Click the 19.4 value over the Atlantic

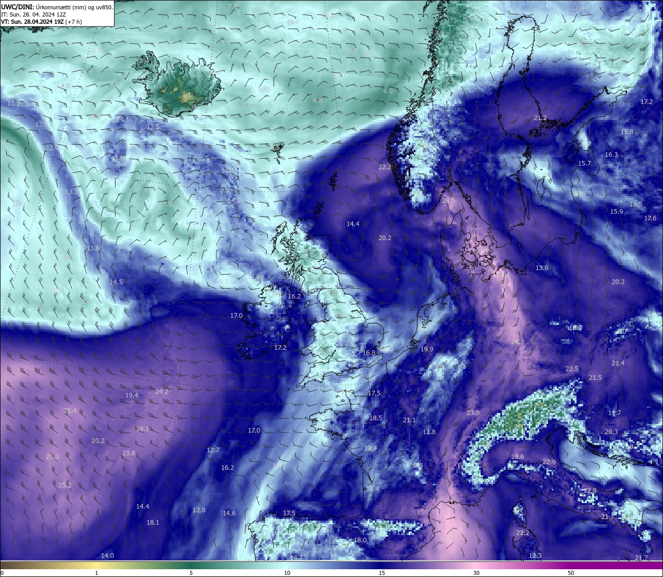[132, 395]
